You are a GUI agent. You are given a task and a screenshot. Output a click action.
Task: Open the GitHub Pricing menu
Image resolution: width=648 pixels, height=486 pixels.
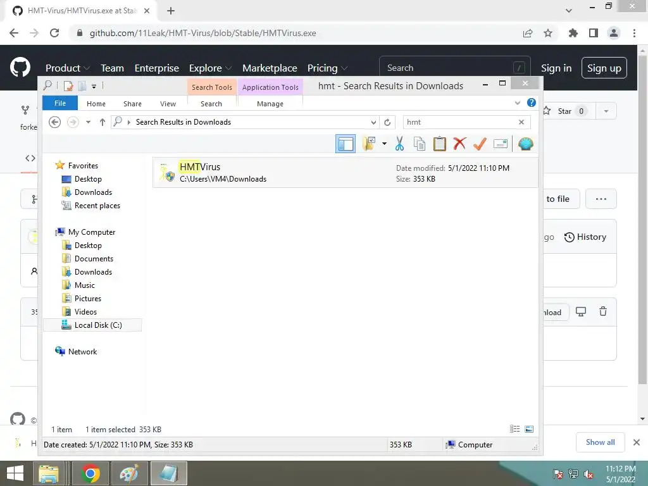[x=327, y=68]
